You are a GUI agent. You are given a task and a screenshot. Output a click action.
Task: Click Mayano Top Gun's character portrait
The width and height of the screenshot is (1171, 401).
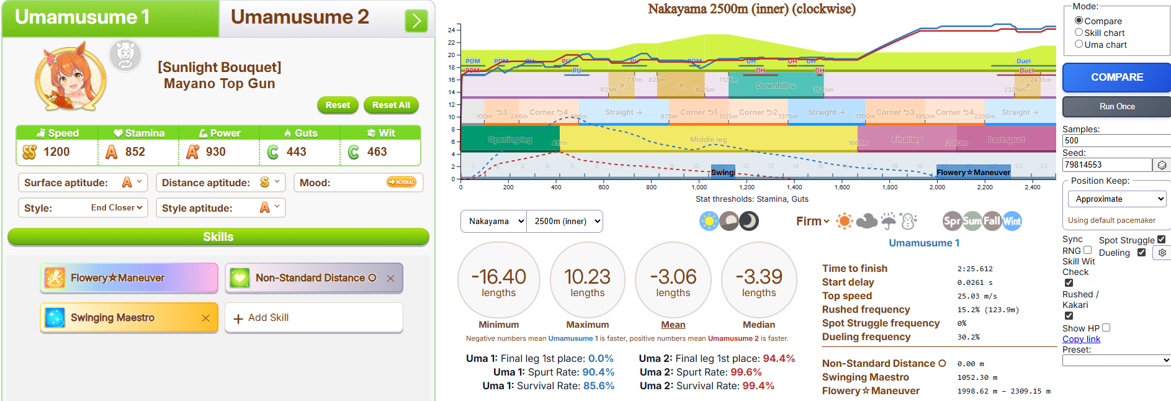pos(70,77)
